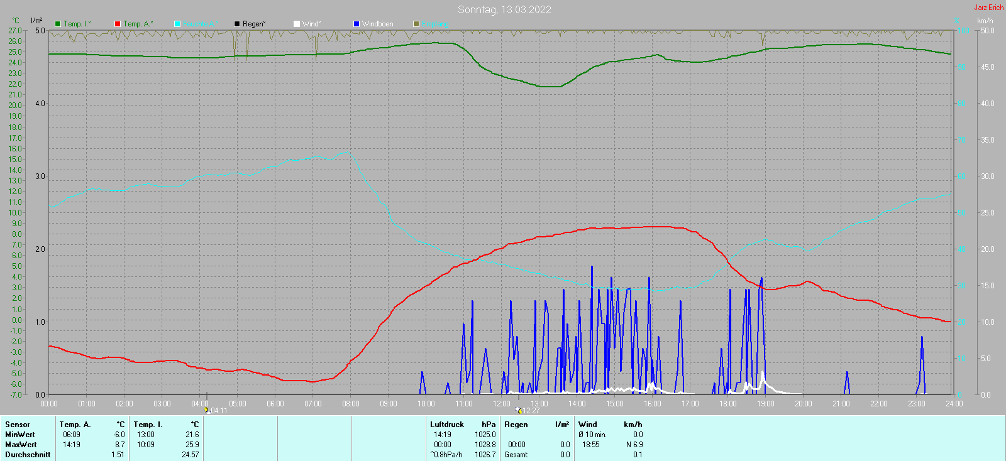Click the Temp. A. column header
The width and height of the screenshot is (1006, 461).
75,425
